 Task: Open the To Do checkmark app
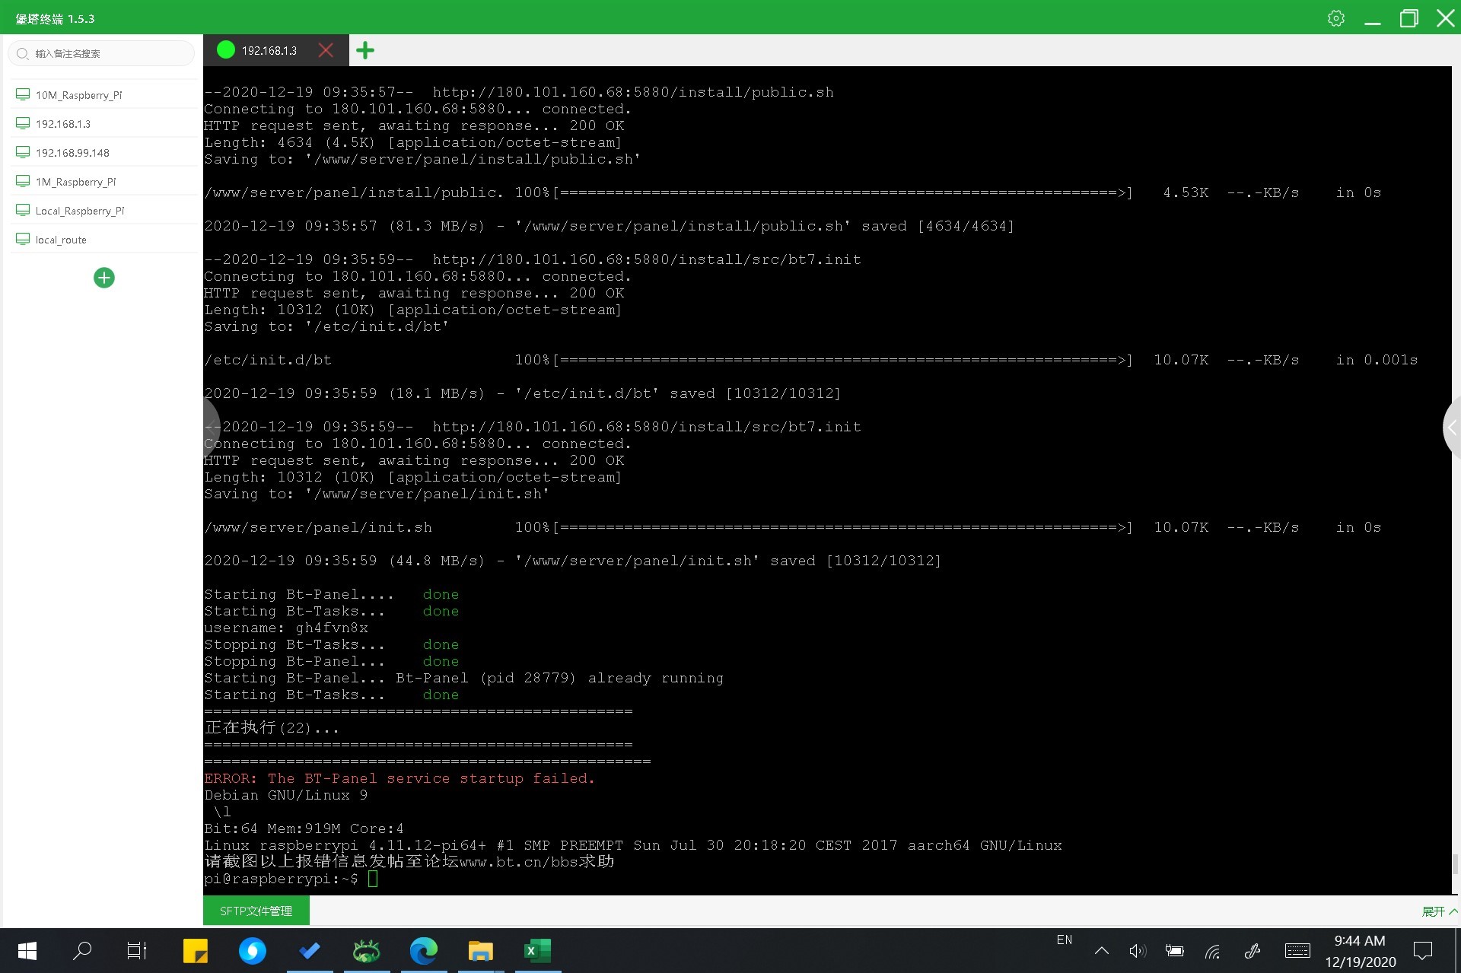(x=310, y=950)
